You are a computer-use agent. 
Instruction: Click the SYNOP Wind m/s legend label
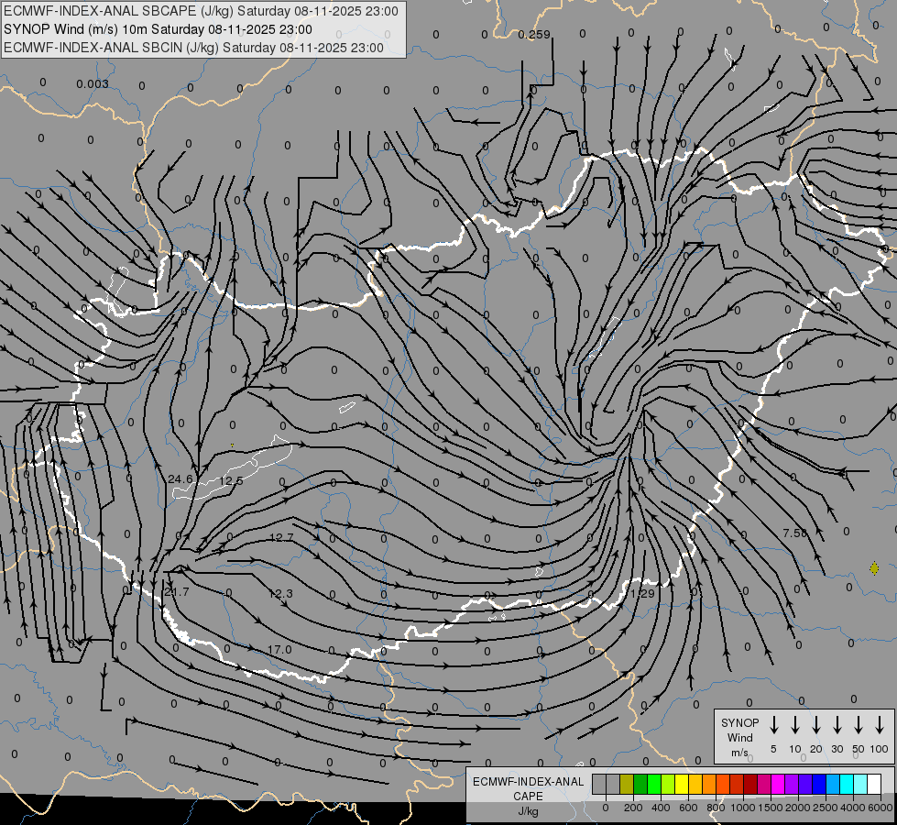tap(739, 737)
